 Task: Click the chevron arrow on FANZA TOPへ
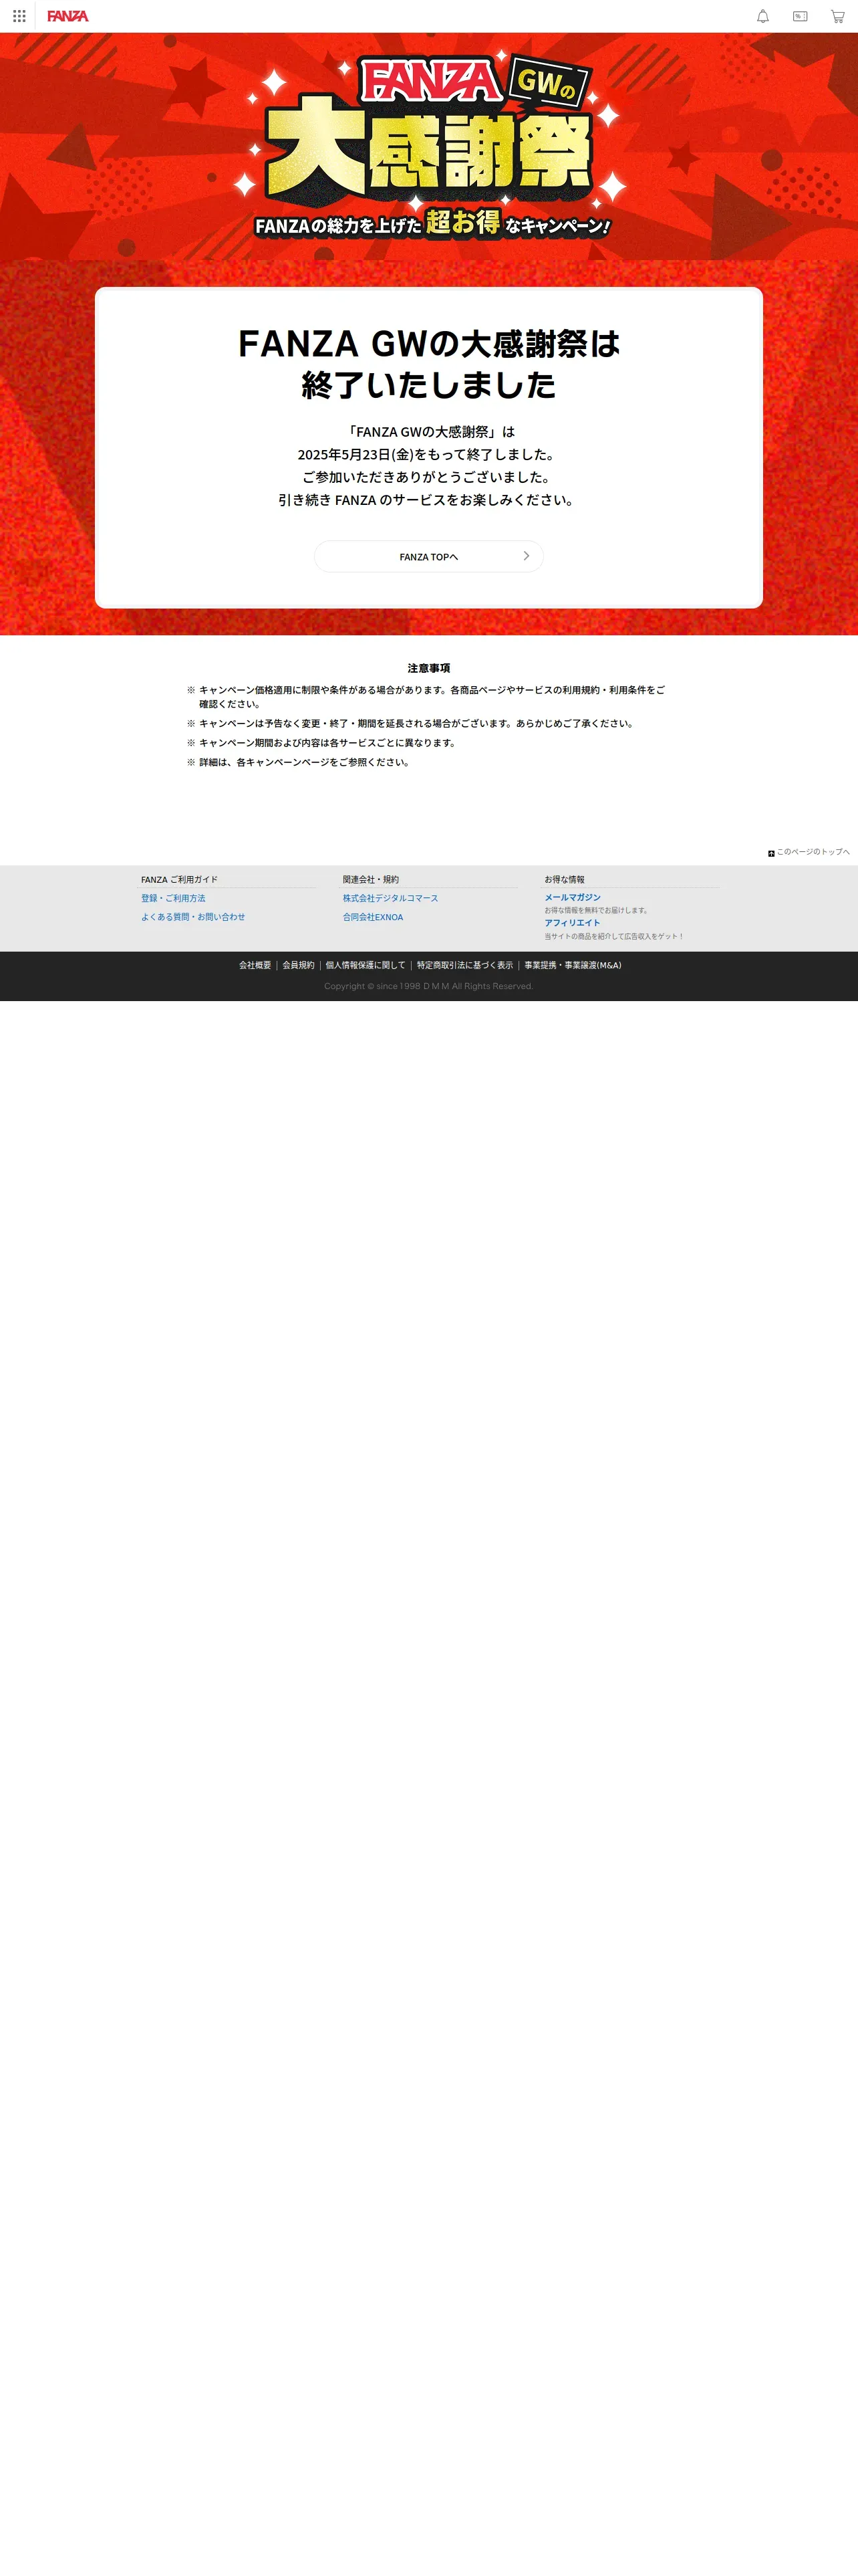(527, 556)
